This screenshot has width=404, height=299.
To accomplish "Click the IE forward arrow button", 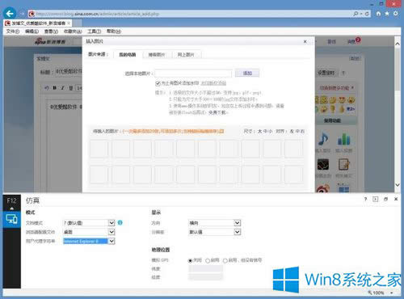I will coord(22,14).
